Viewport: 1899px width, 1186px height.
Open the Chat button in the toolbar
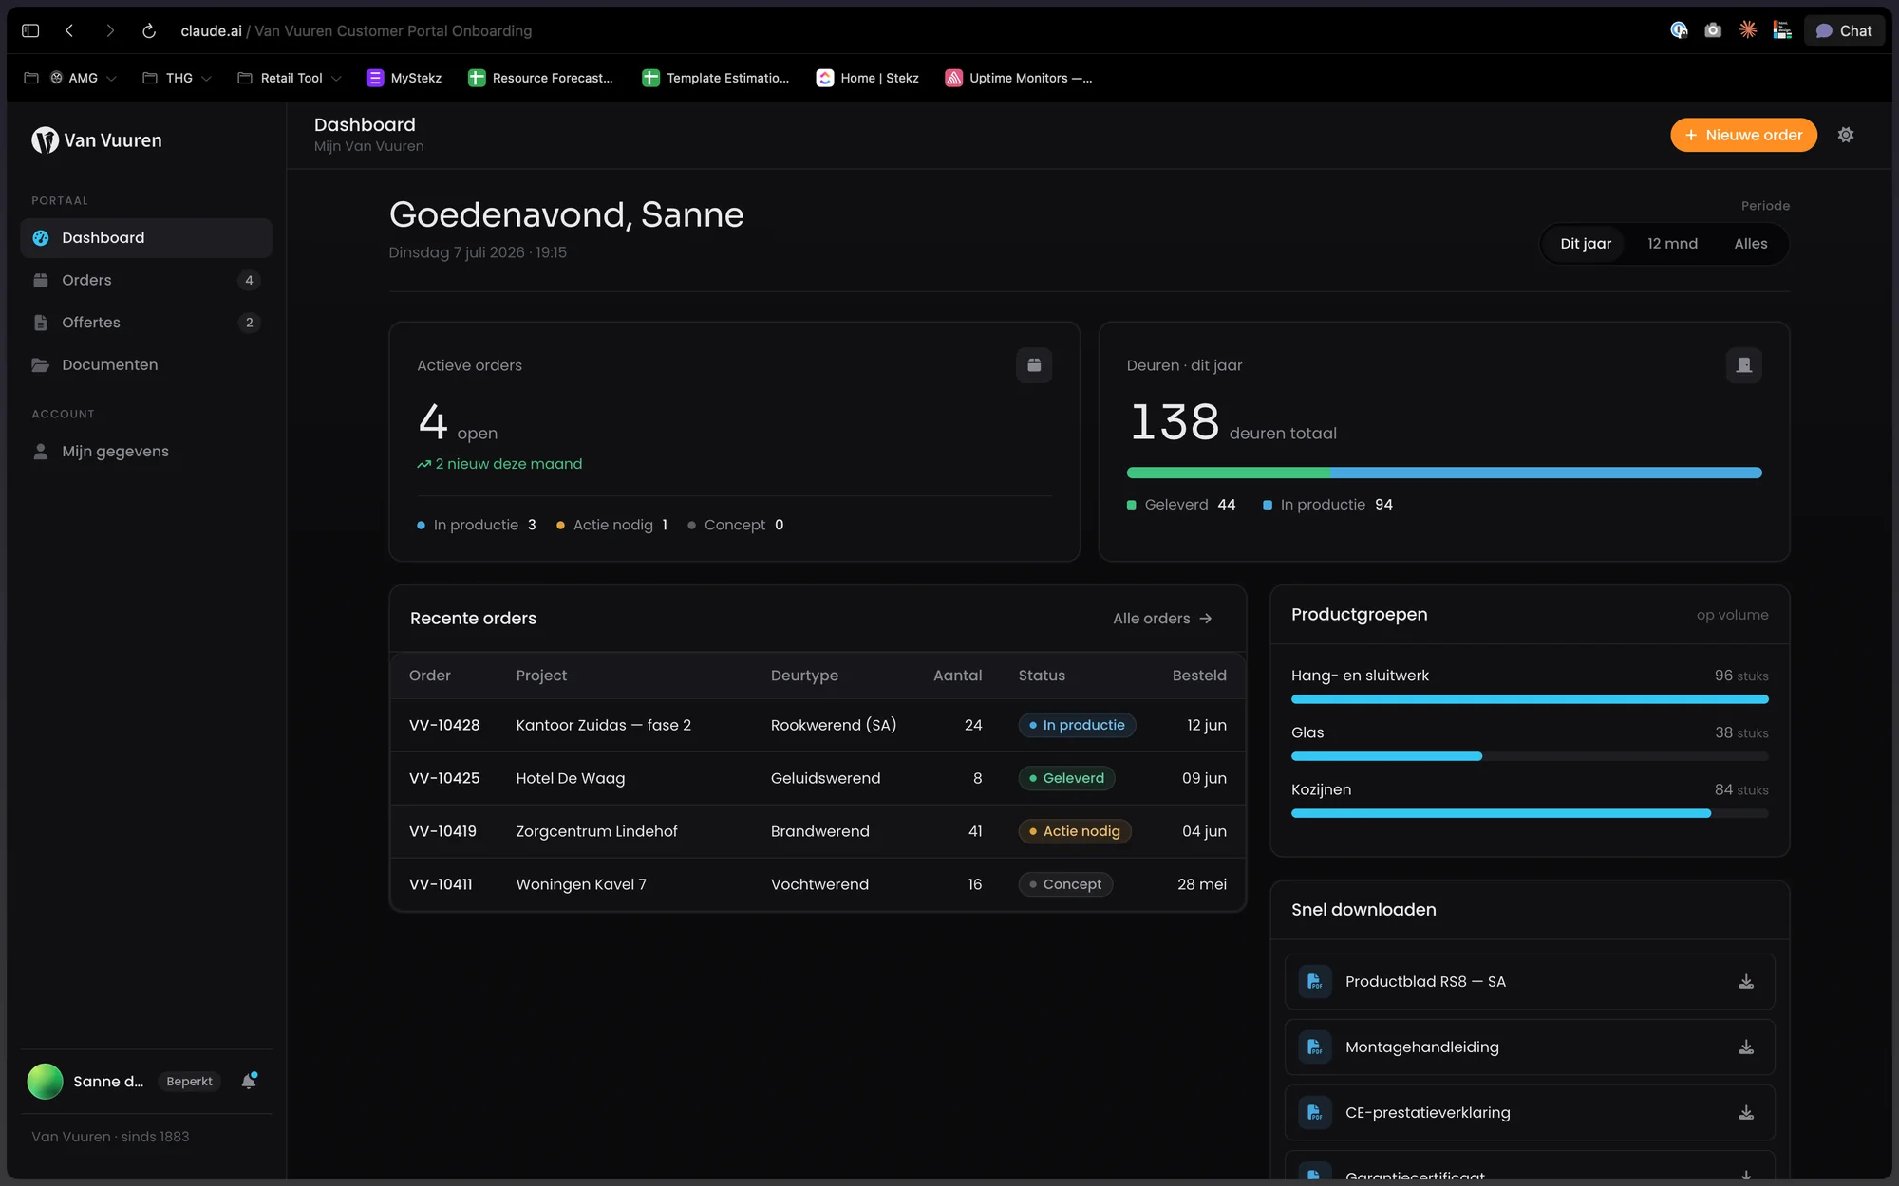(x=1844, y=30)
